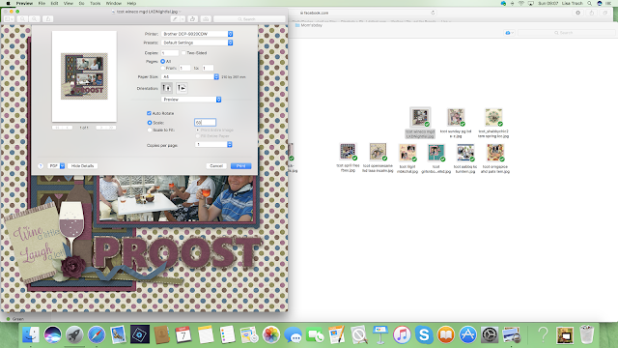Open Photos pinwheel icon in Dock
Image resolution: width=618 pixels, height=348 pixels.
pyautogui.click(x=271, y=334)
